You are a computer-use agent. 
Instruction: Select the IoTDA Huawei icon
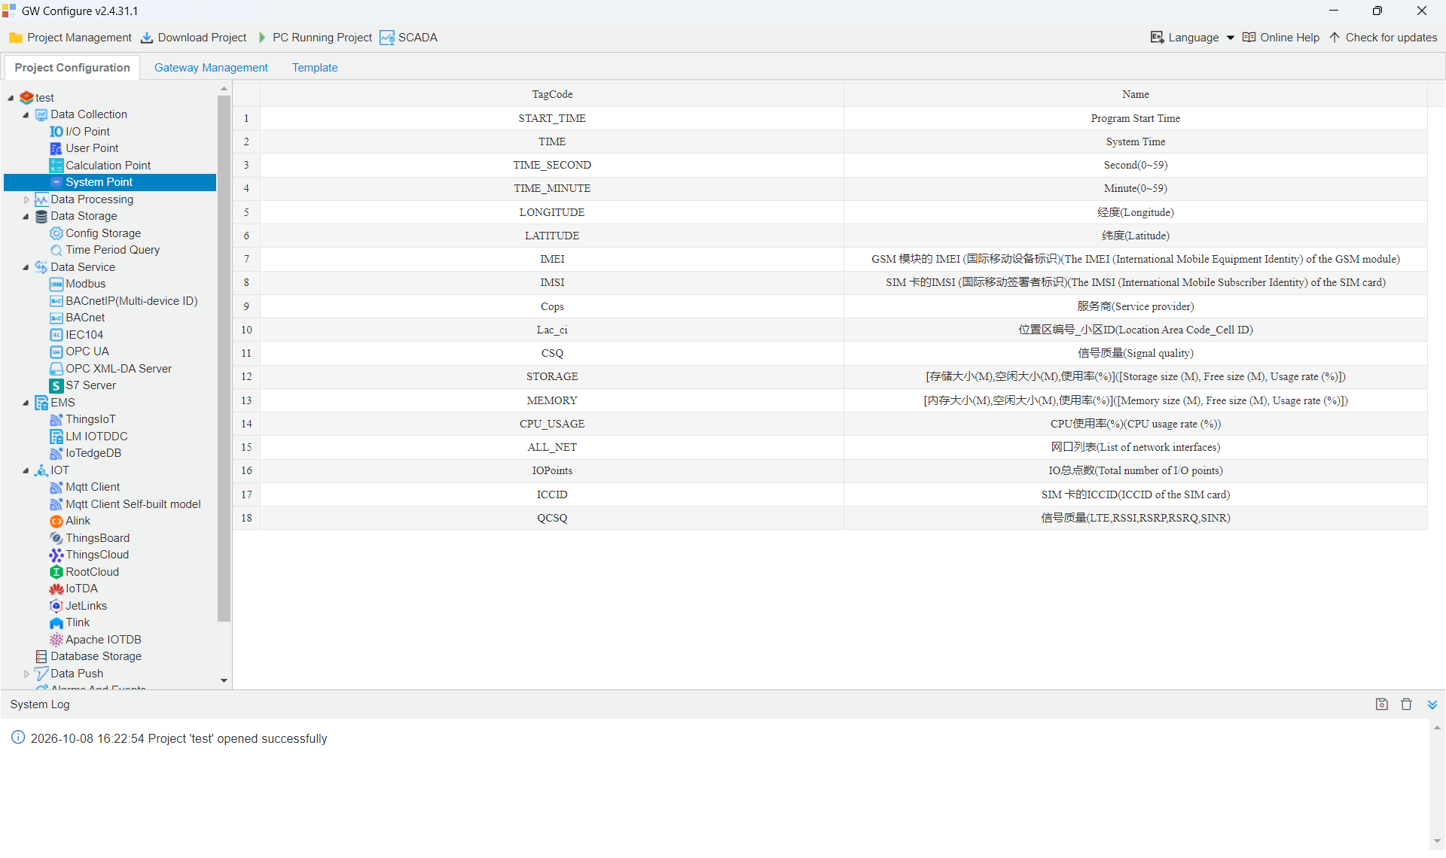tap(56, 589)
